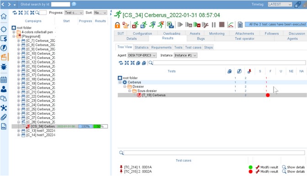Click the 100% progress bar of CS_34

(85, 127)
